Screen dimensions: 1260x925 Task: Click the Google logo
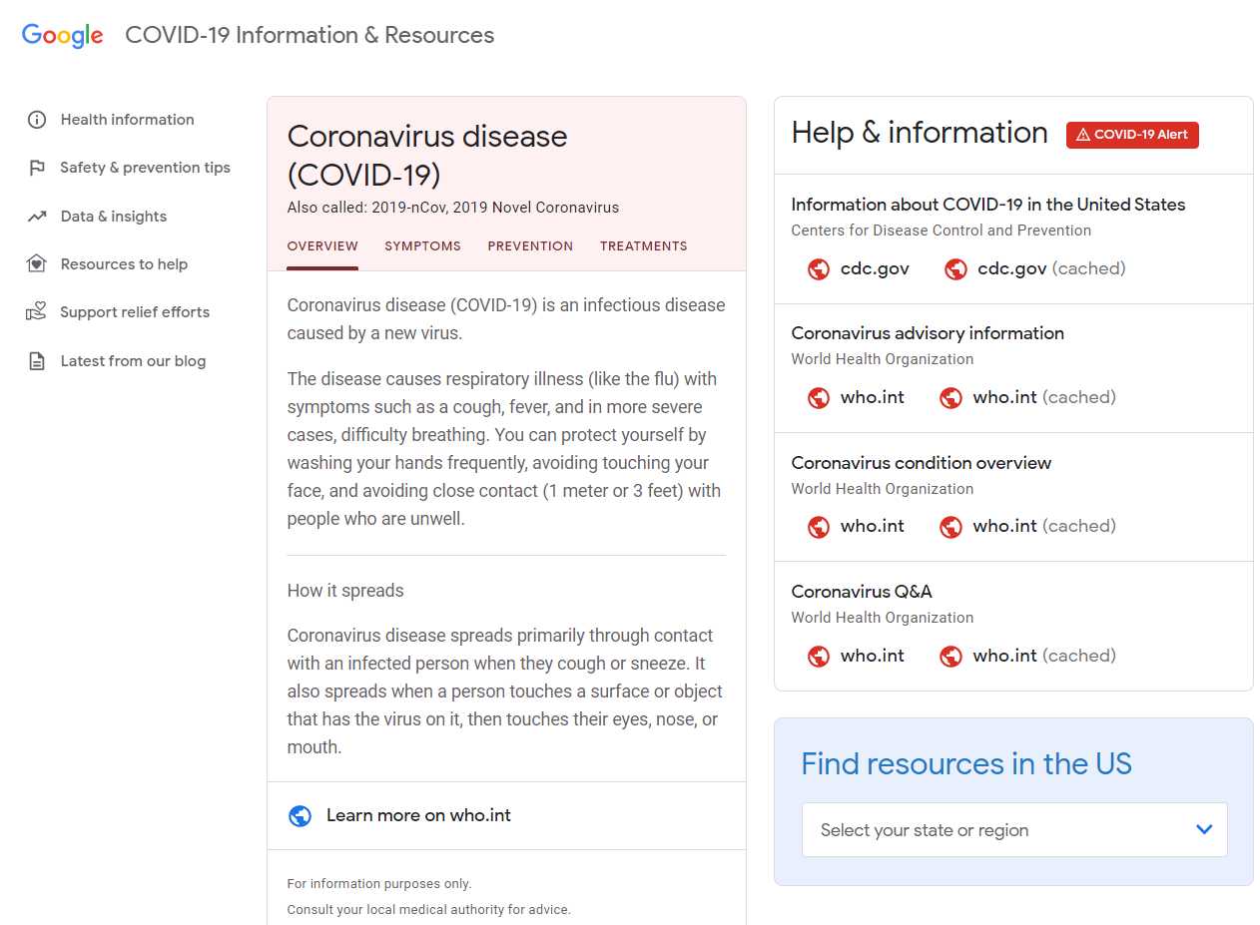coord(63,35)
